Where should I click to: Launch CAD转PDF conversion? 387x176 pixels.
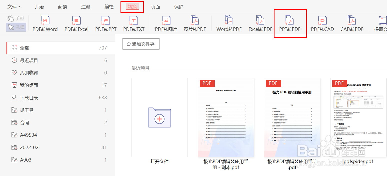point(352,24)
